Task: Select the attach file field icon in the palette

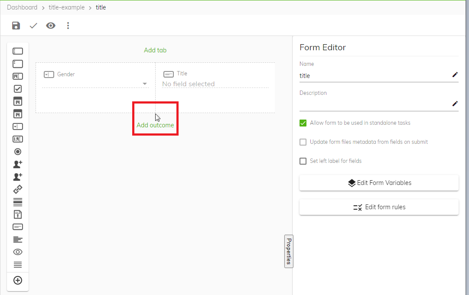Action: coord(18,214)
